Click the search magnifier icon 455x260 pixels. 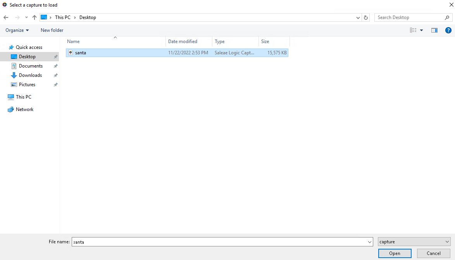(447, 17)
